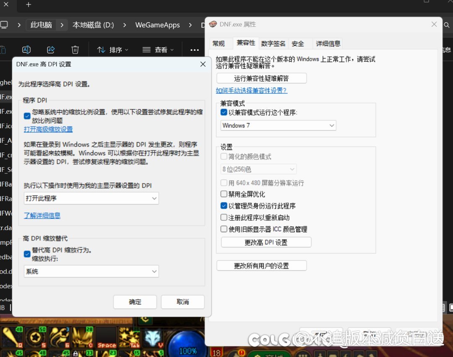Click 本地磁盘 (D:) in the address breadcrumb
Image resolution: width=453 pixels, height=357 pixels.
(x=93, y=25)
